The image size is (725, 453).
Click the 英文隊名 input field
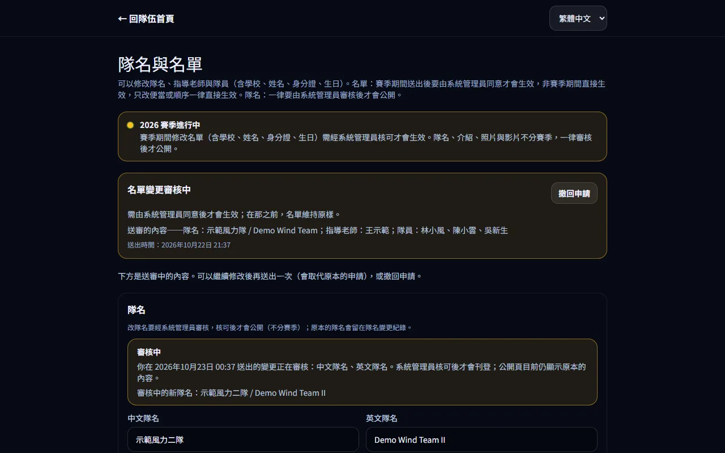coord(481,439)
